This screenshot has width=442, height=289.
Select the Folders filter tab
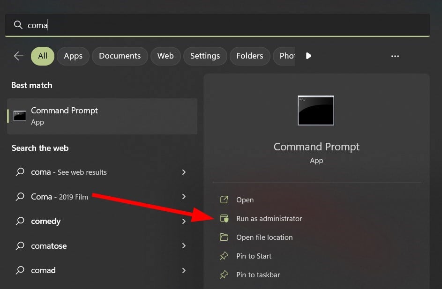(250, 56)
